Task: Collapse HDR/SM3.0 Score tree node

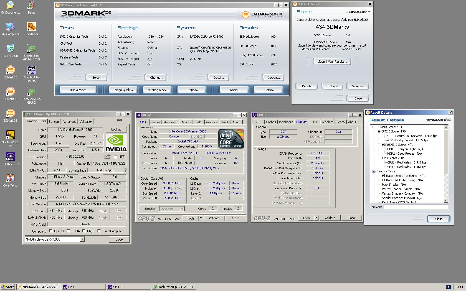Action: (x=379, y=145)
